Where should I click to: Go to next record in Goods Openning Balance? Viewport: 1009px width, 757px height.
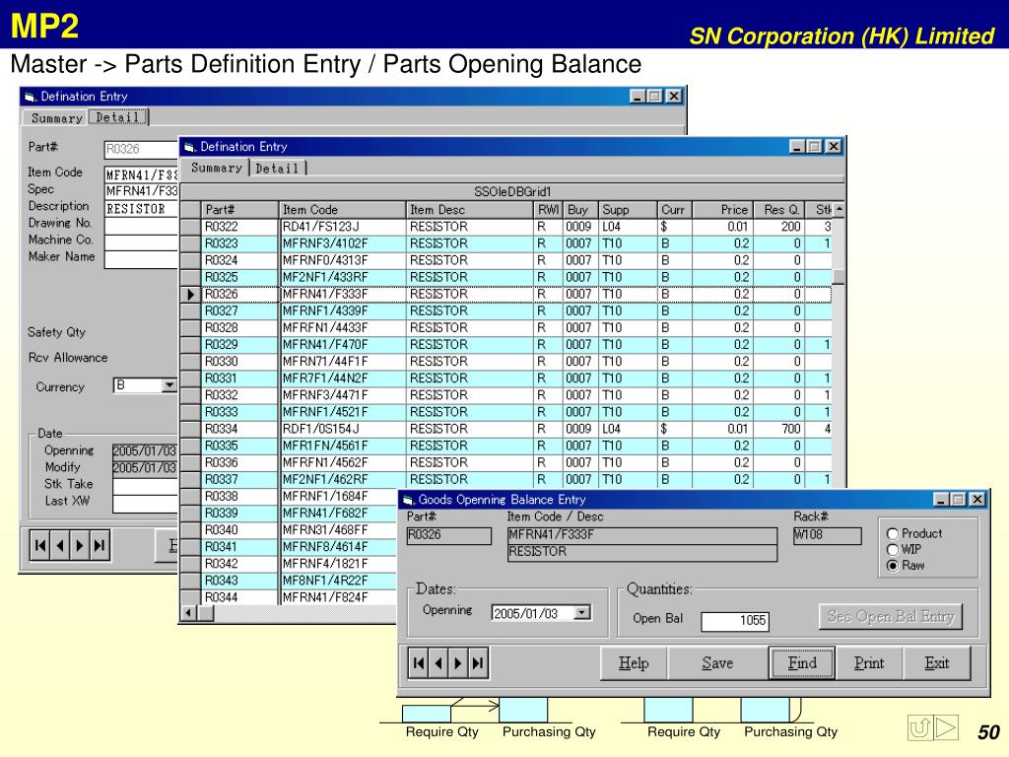(x=457, y=663)
